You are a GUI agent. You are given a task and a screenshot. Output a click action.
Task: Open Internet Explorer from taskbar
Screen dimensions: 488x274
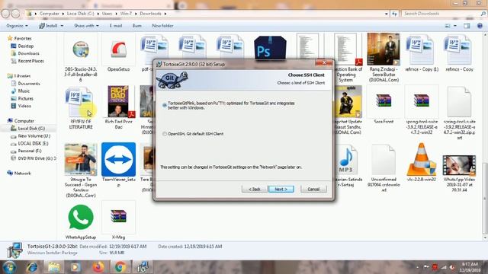[32, 267]
